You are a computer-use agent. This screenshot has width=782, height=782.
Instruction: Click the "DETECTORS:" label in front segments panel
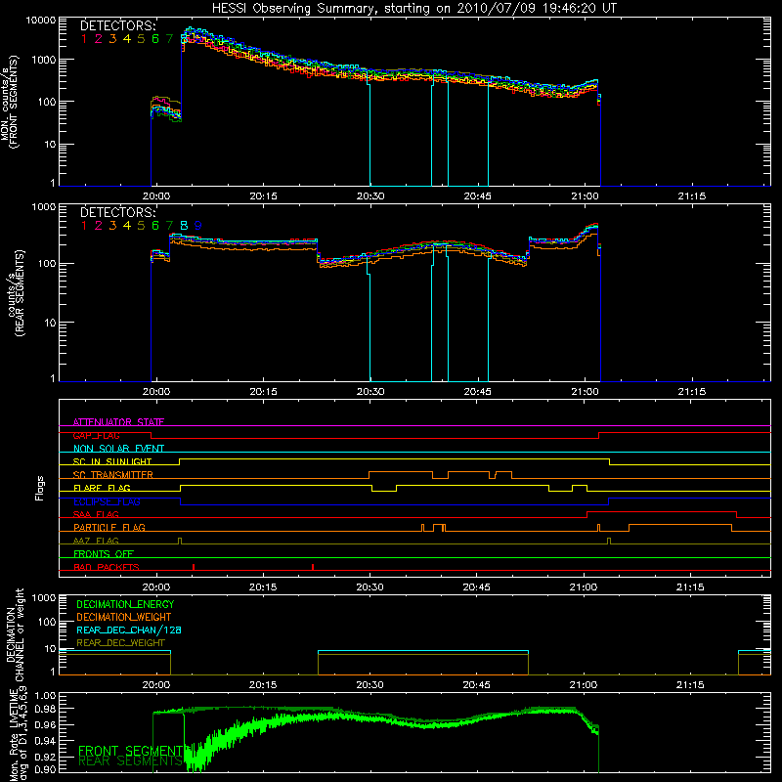point(117,25)
